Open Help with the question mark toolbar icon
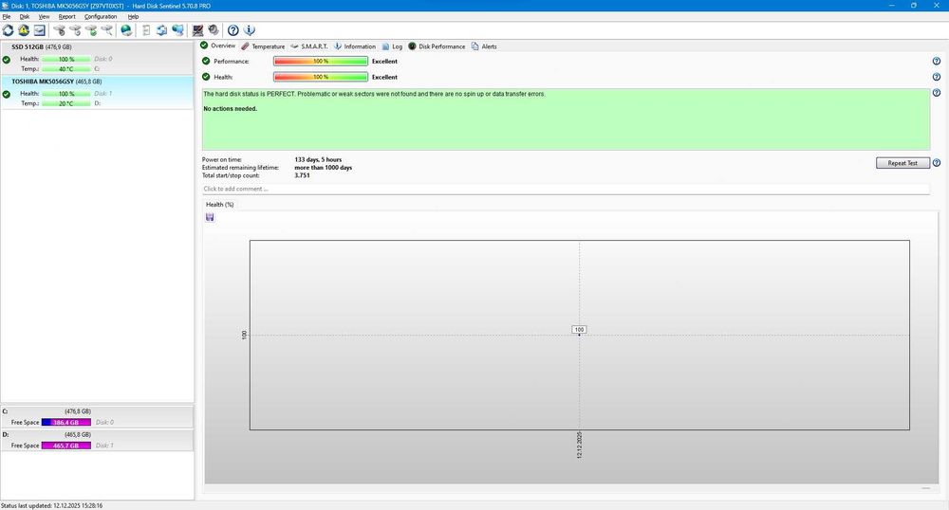 [x=233, y=30]
